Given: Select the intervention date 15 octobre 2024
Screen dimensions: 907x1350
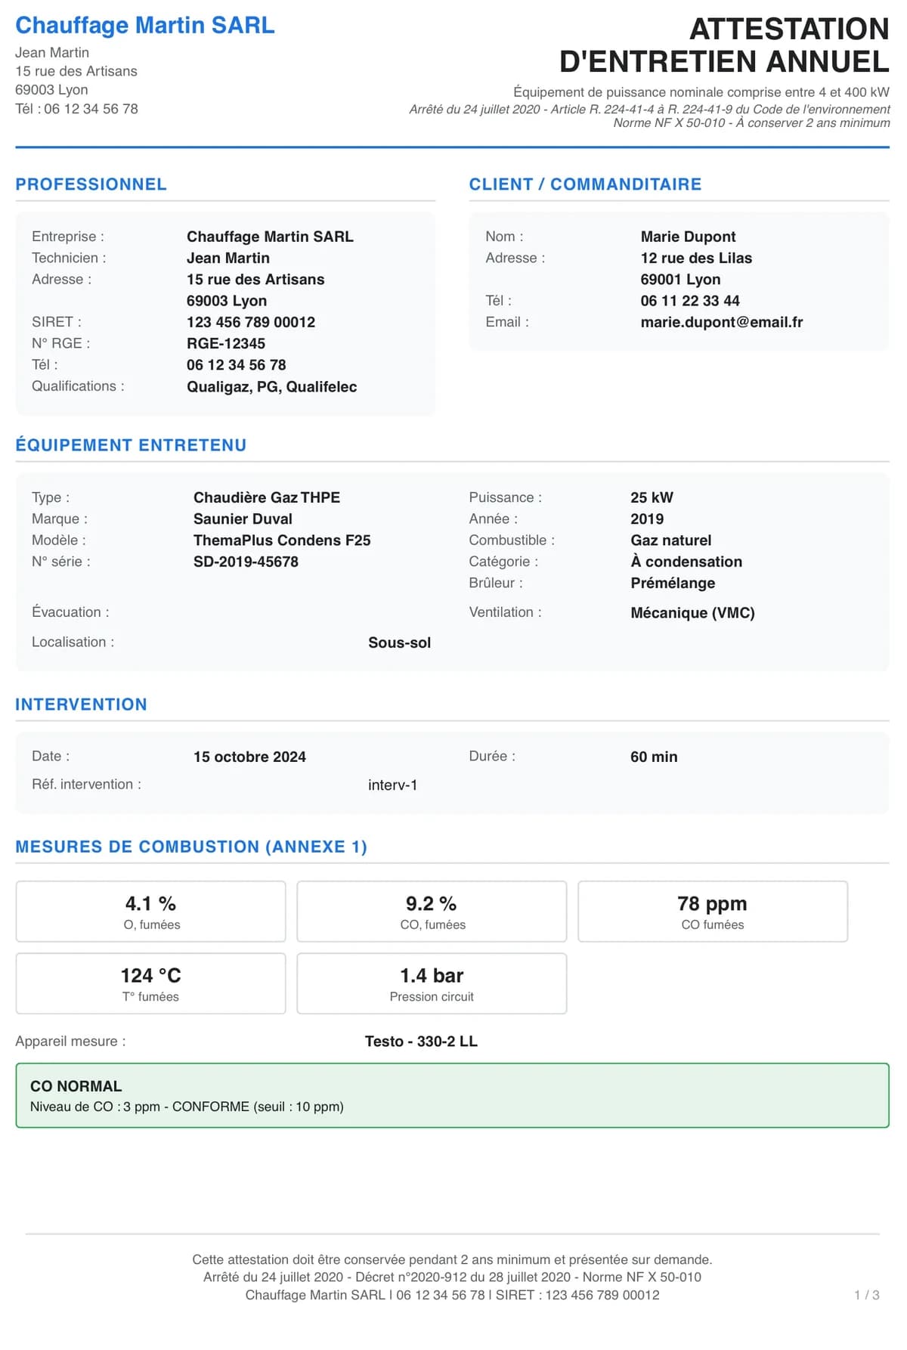Looking at the screenshot, I should [x=249, y=757].
